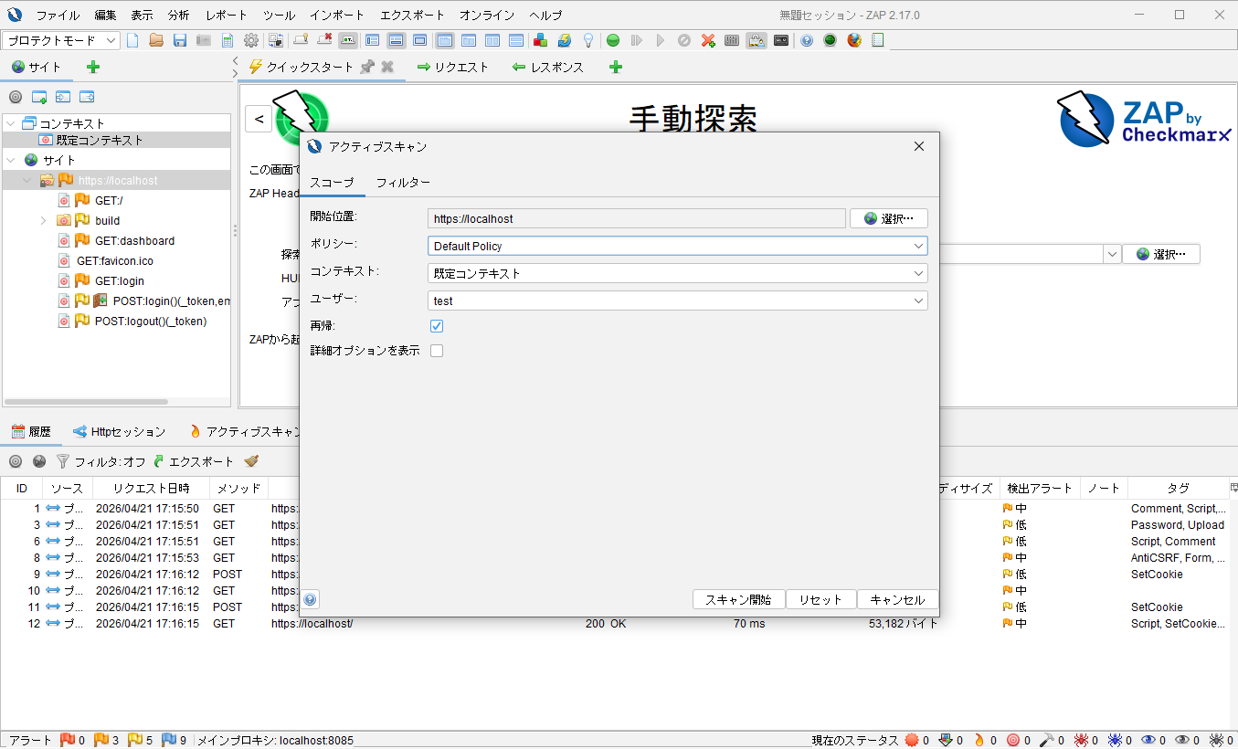Click the リセット button

click(820, 599)
